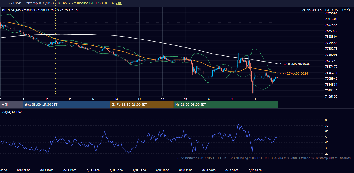
Task: Click price axis value 78630.70
Action: coord(331,31)
